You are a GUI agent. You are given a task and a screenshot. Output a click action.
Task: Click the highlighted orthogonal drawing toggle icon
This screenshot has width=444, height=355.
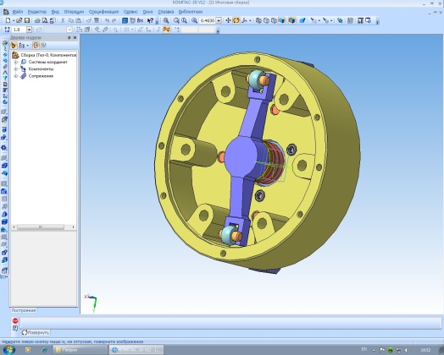click(x=166, y=30)
